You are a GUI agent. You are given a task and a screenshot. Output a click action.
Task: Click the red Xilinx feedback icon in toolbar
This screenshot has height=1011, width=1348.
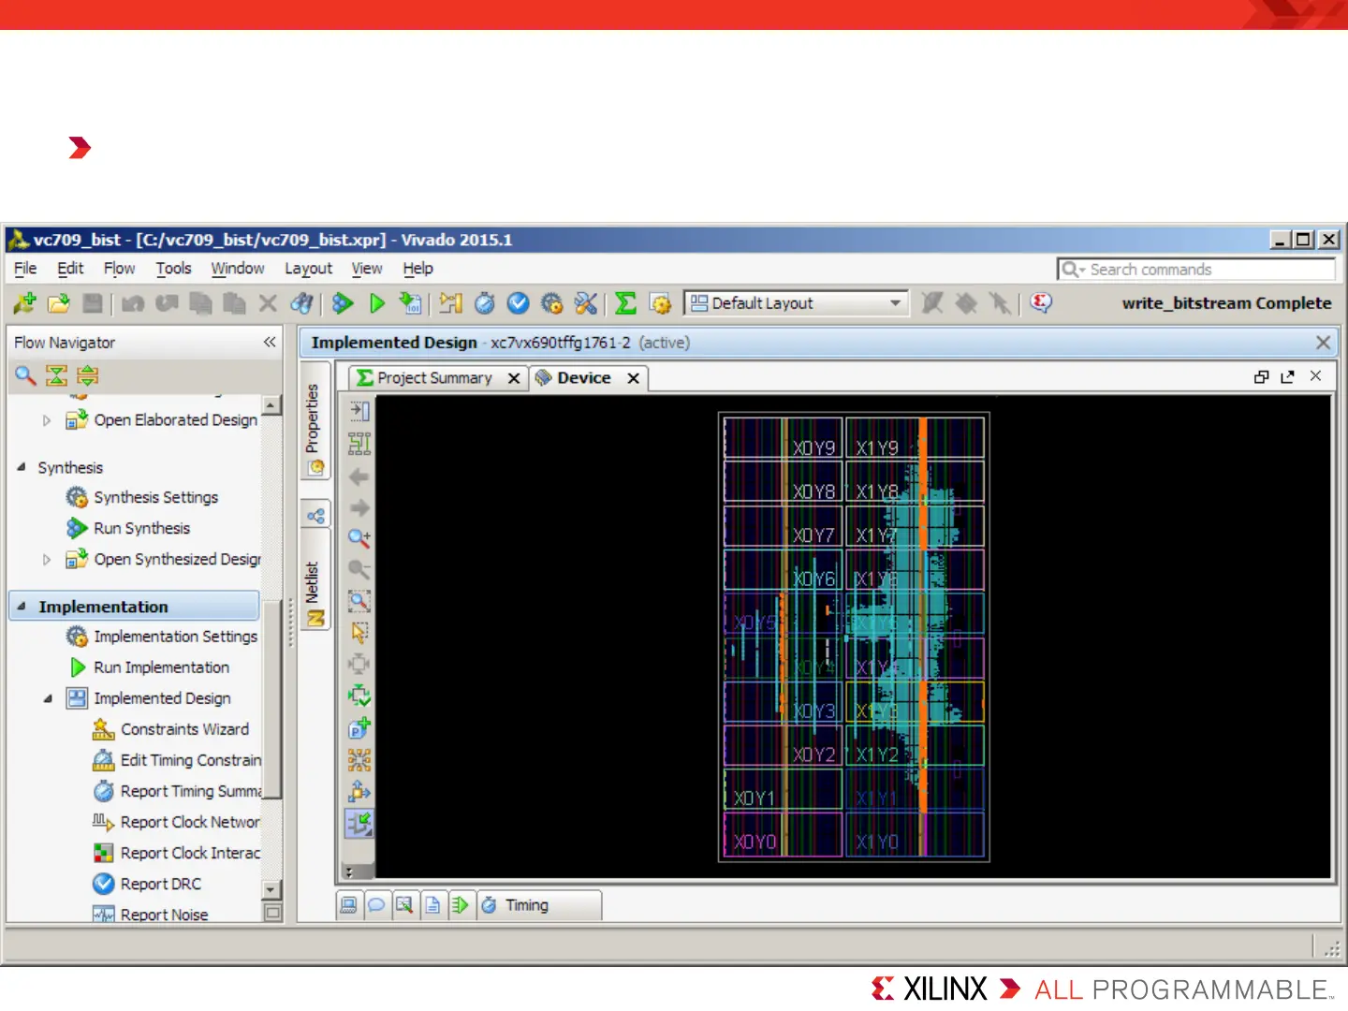[x=1041, y=303]
